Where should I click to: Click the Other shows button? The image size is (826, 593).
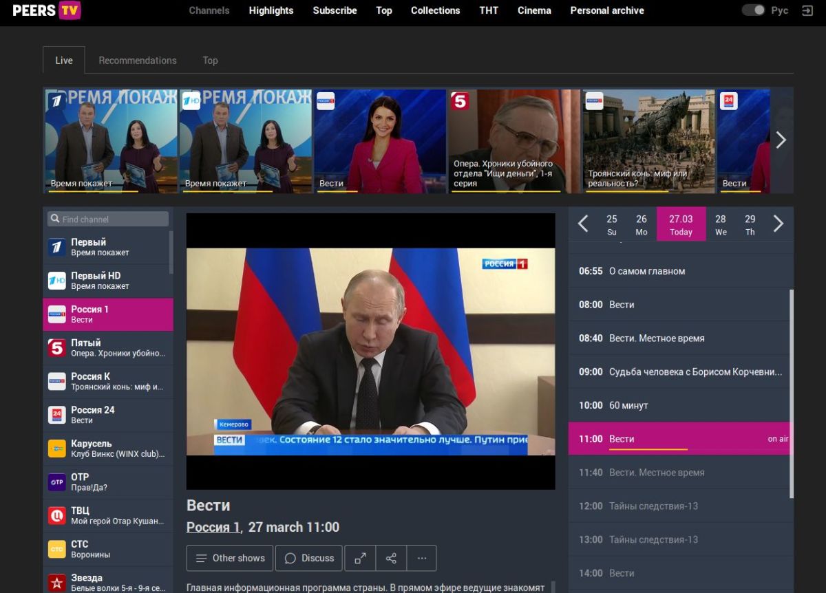coord(230,558)
